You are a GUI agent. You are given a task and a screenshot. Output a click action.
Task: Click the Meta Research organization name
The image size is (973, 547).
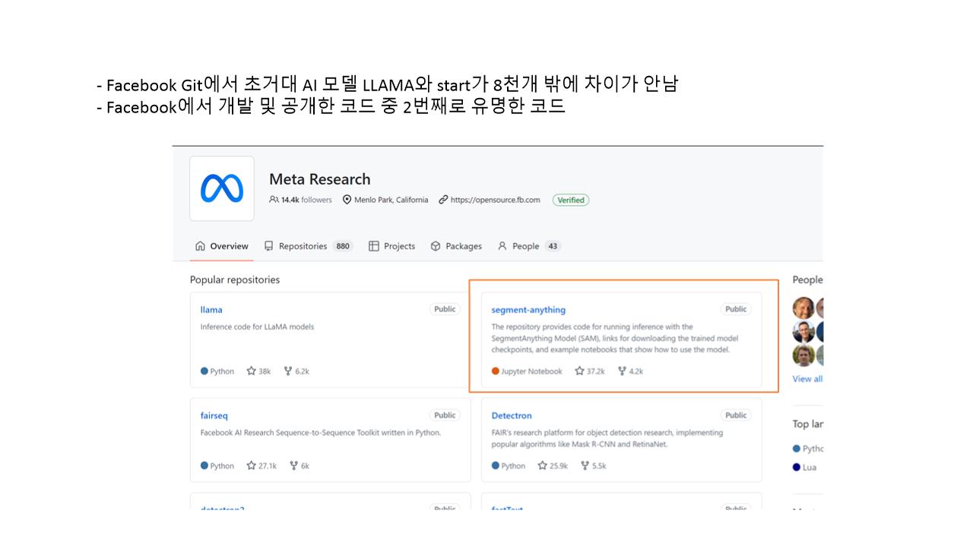click(320, 179)
